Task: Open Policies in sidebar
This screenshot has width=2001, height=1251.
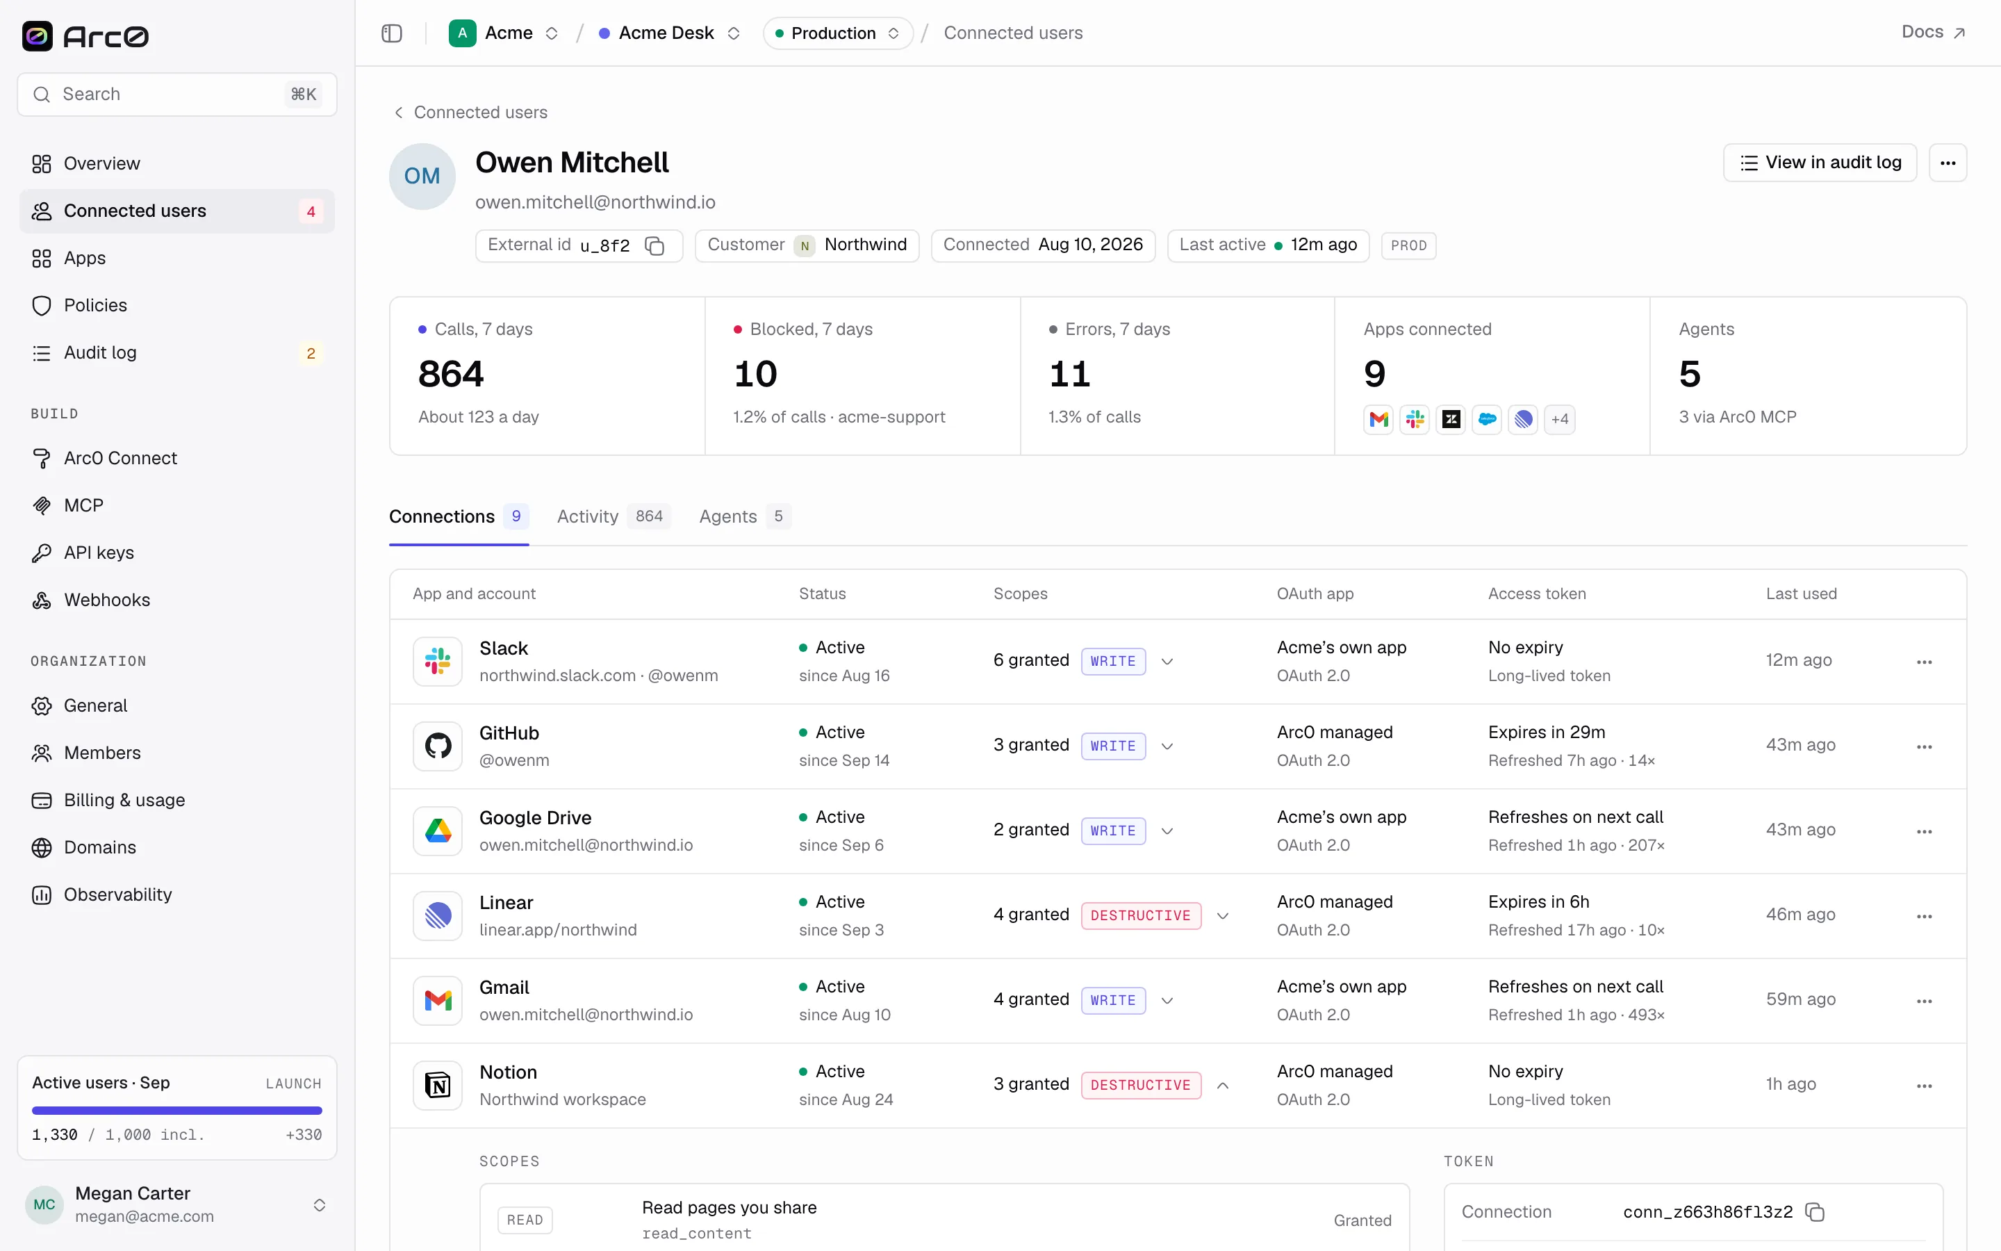Action: coord(177,305)
